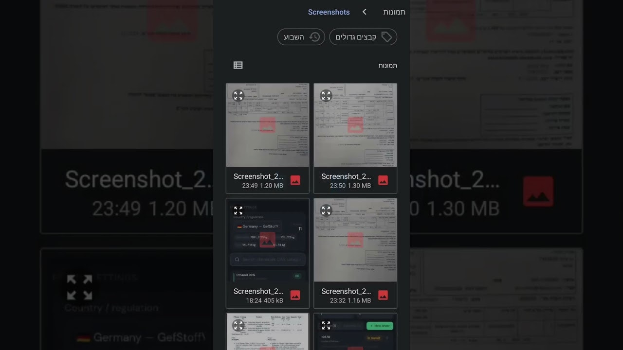This screenshot has height=350, width=623.
Task: Click the red image icon of the 23:50 file
Action: 383,180
